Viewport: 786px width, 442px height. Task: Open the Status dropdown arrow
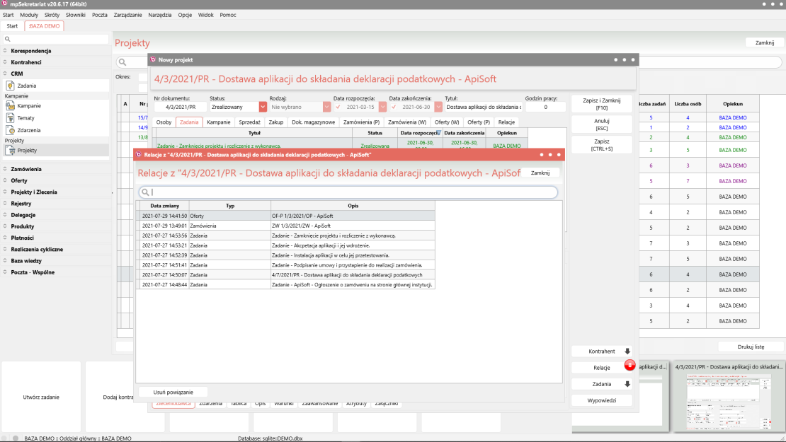(263, 107)
